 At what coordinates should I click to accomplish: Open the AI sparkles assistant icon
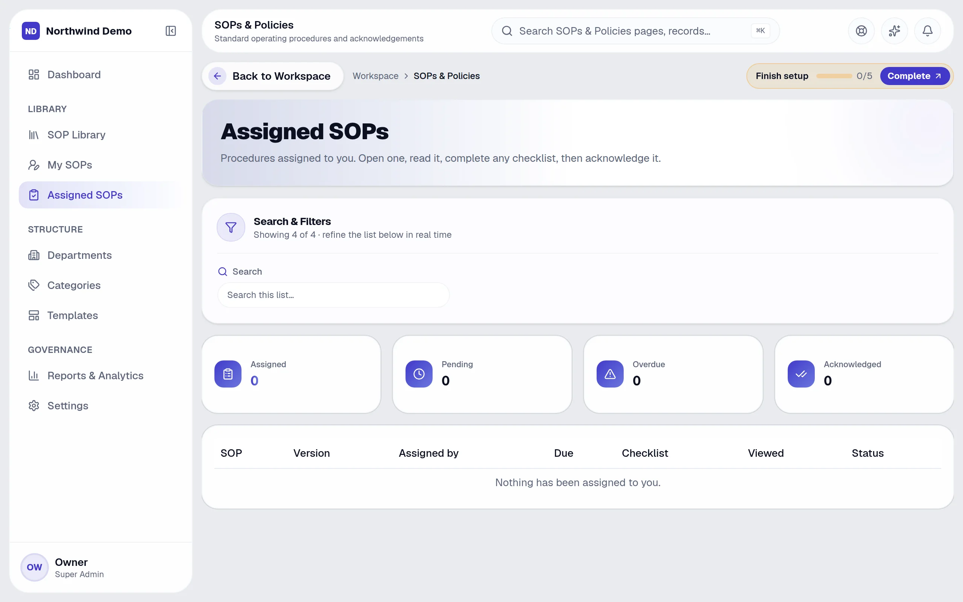[x=894, y=31]
